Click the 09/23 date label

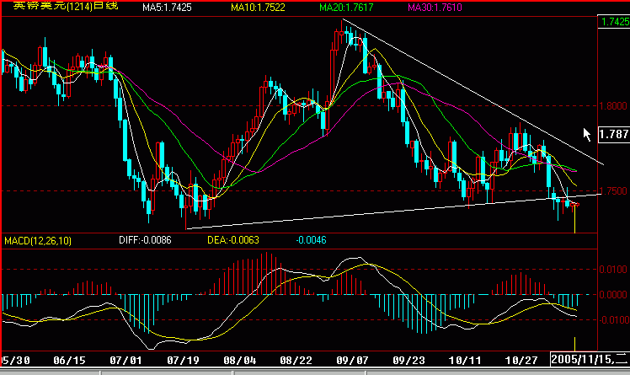tap(408, 360)
